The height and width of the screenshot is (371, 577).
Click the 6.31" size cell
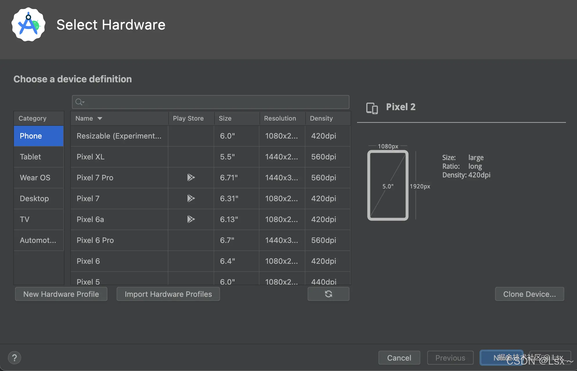pos(237,199)
